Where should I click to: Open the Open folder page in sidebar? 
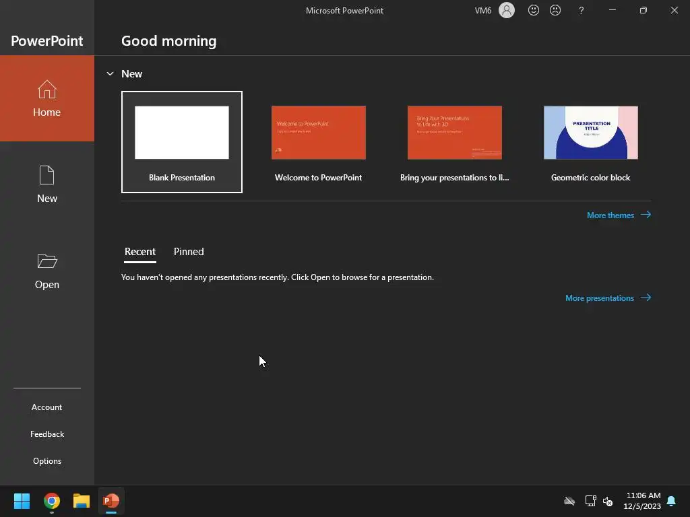tap(47, 271)
